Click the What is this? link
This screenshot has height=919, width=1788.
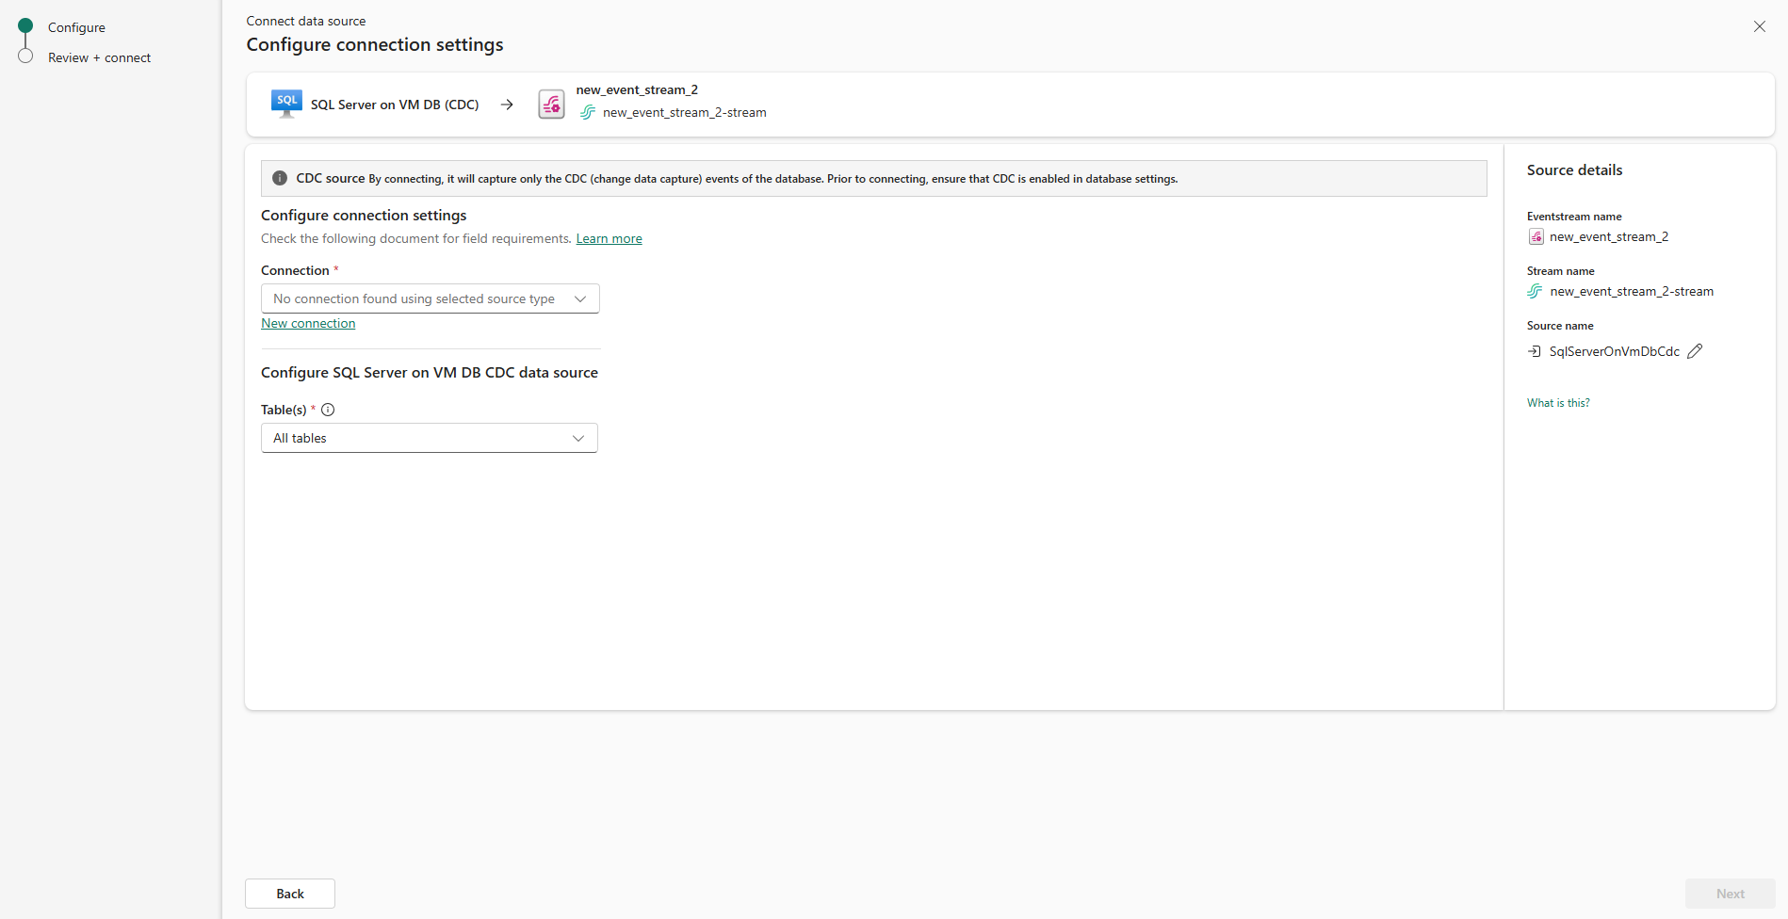pos(1558,402)
